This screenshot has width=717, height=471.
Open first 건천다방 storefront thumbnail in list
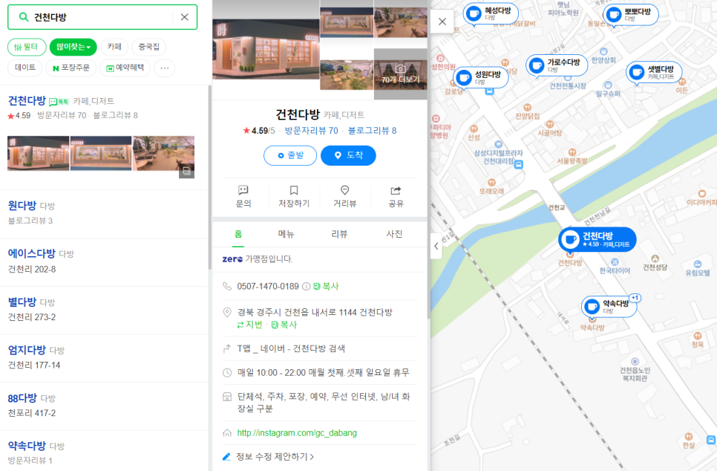[x=39, y=153]
